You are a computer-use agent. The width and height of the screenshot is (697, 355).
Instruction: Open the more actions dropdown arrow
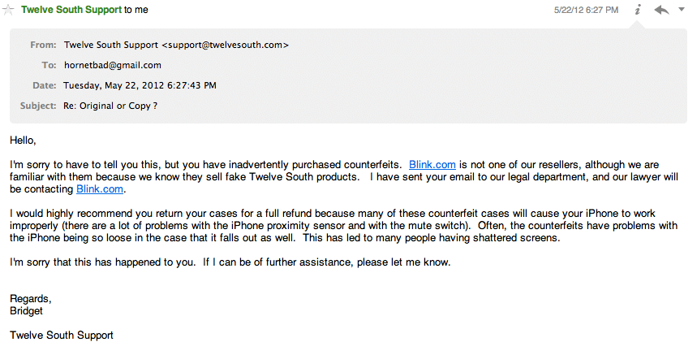tap(682, 10)
